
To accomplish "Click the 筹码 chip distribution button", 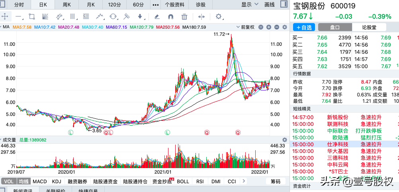I will coord(275,182).
